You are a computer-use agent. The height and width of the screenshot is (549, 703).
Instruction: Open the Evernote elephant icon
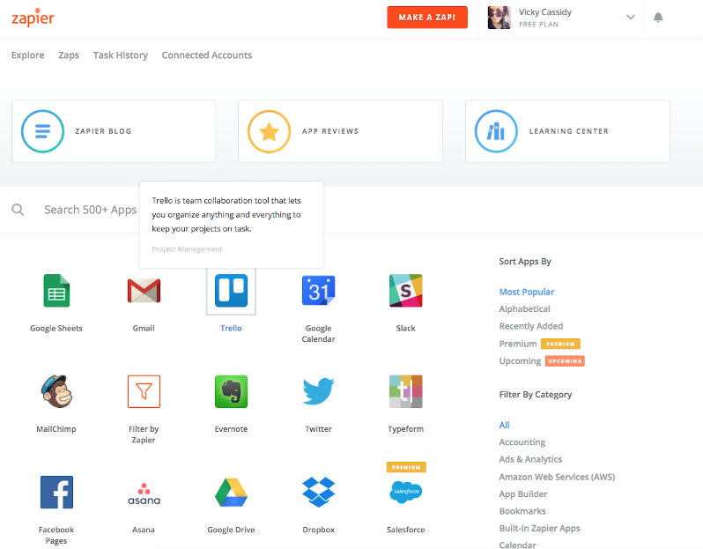point(231,391)
